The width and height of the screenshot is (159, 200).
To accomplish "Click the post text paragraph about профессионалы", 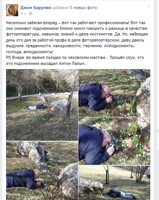I will (77, 37).
